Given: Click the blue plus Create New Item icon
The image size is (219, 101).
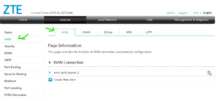Looking at the screenshot, I should (x=50, y=80).
